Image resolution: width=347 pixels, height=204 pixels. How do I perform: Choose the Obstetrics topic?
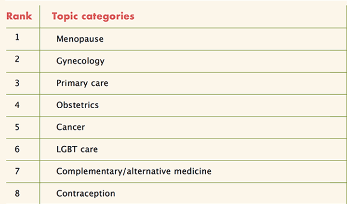coord(78,105)
